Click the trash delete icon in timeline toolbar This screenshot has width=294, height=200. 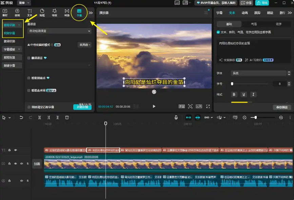(x=67, y=117)
